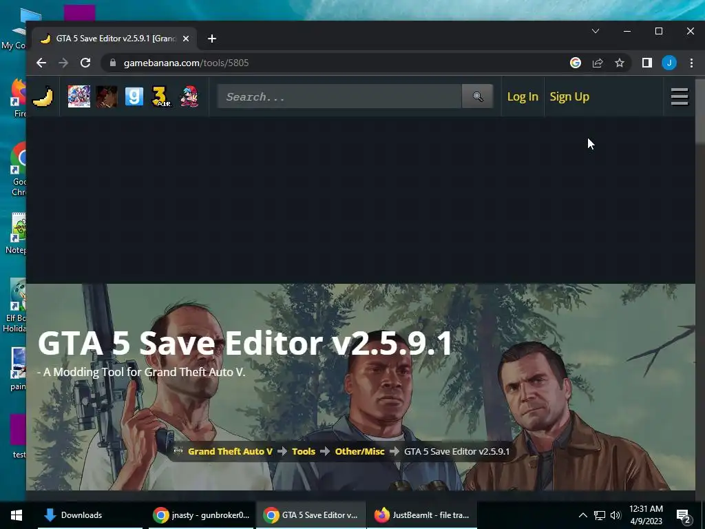Open the tab search chevron dropdown

tap(596, 31)
